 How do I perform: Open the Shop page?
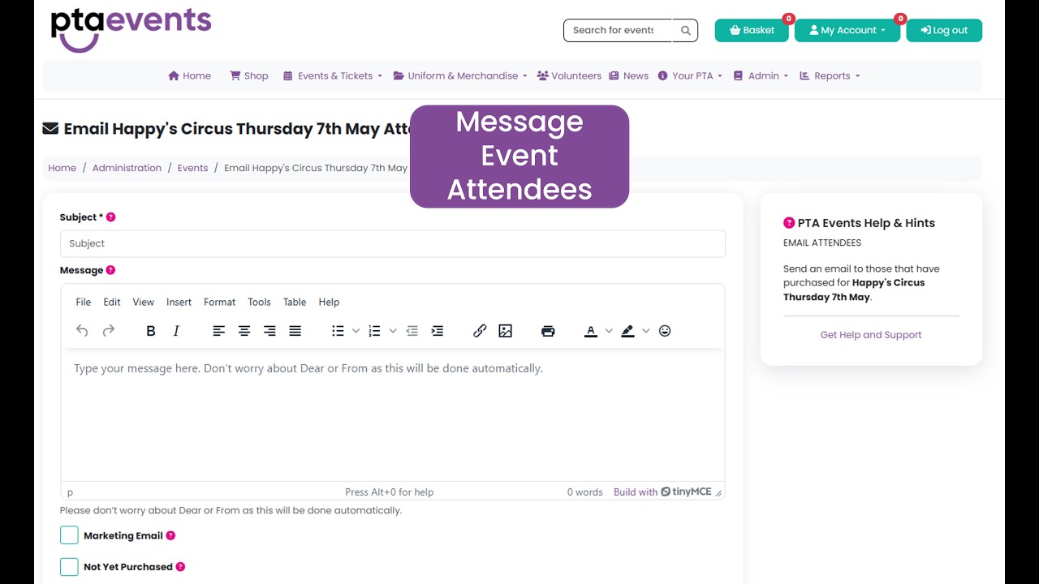pyautogui.click(x=248, y=75)
